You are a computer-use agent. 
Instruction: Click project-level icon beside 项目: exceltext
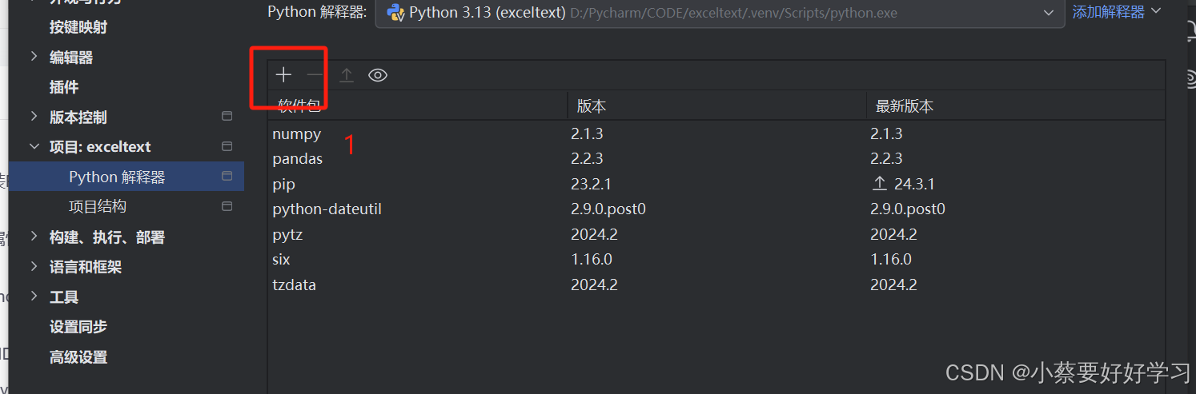tap(227, 146)
